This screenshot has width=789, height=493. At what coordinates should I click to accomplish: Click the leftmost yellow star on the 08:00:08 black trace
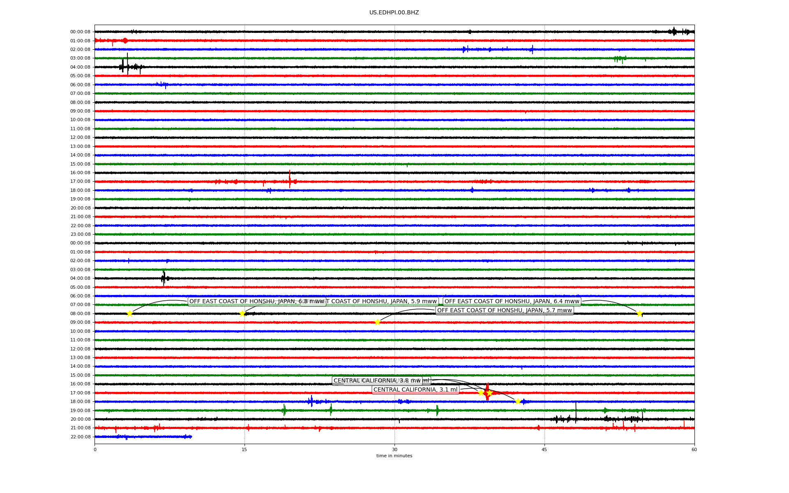[x=129, y=314]
